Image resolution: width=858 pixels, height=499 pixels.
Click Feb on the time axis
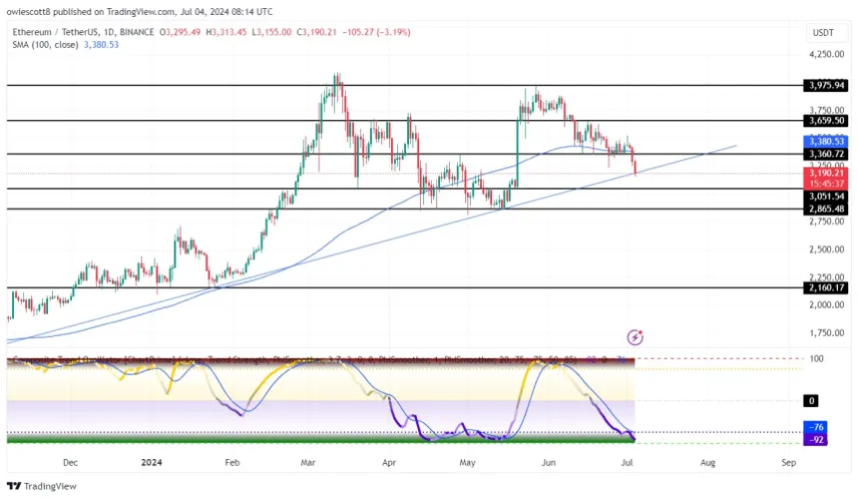[232, 462]
